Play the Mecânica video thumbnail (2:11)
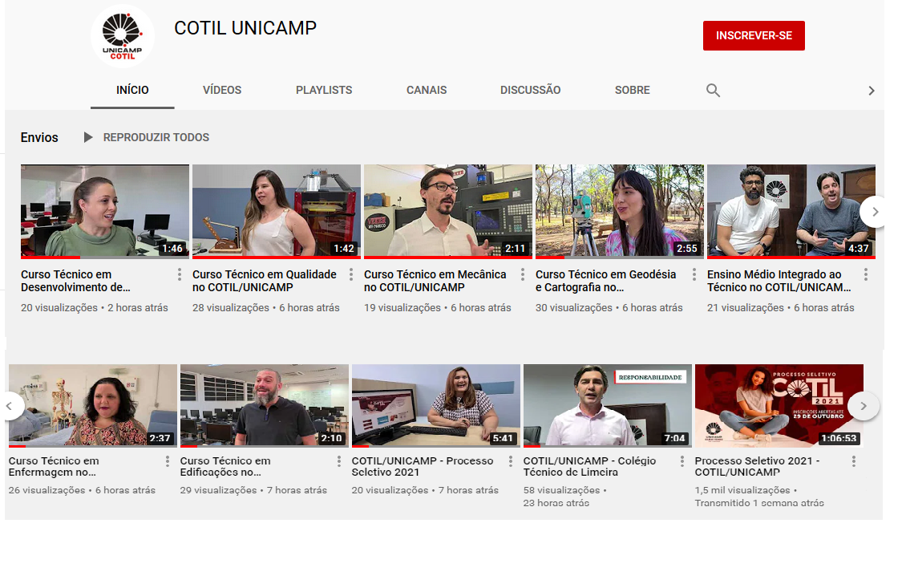This screenshot has width=906, height=584. (x=448, y=211)
